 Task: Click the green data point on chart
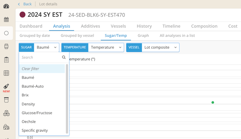[213, 102]
